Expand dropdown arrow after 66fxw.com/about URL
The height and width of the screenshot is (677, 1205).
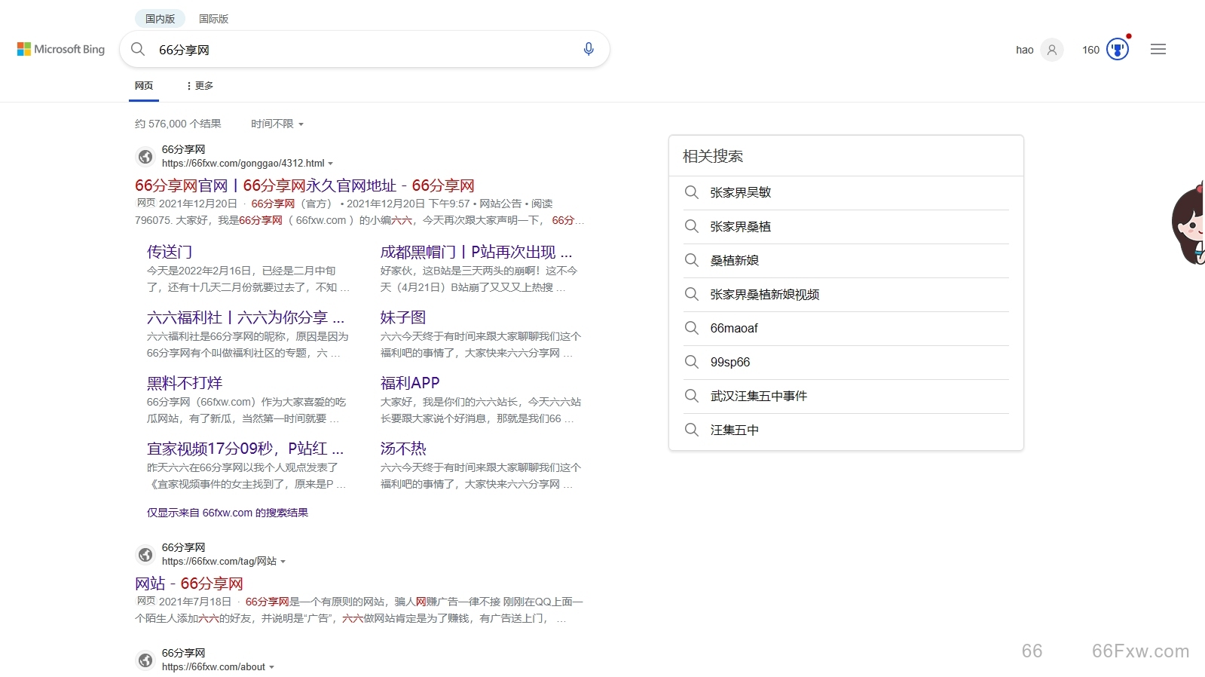pos(271,667)
